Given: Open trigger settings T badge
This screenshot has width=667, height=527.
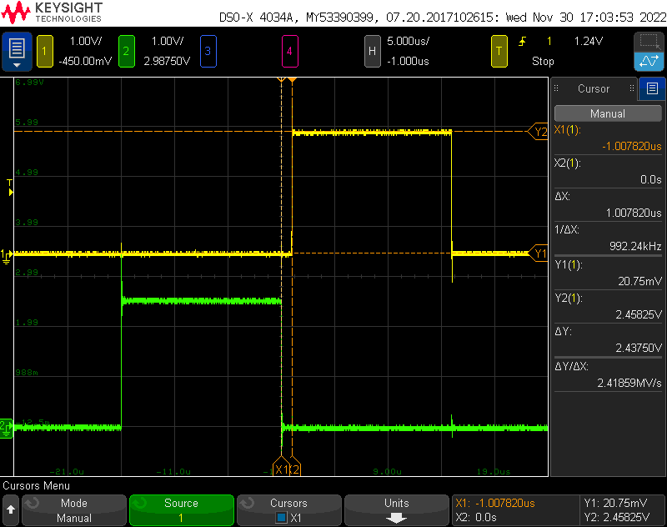Looking at the screenshot, I should (x=499, y=52).
